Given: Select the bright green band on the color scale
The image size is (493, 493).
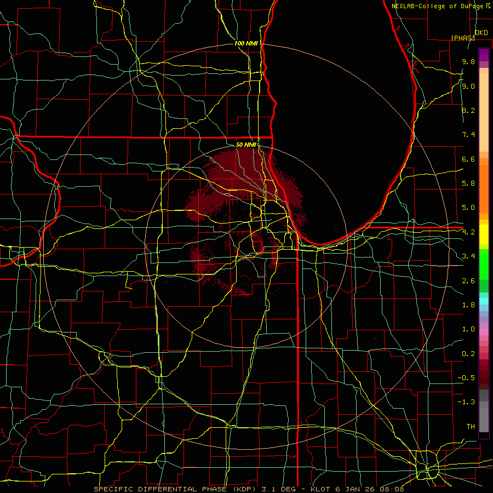Looking at the screenshot, I should pyautogui.click(x=484, y=264).
